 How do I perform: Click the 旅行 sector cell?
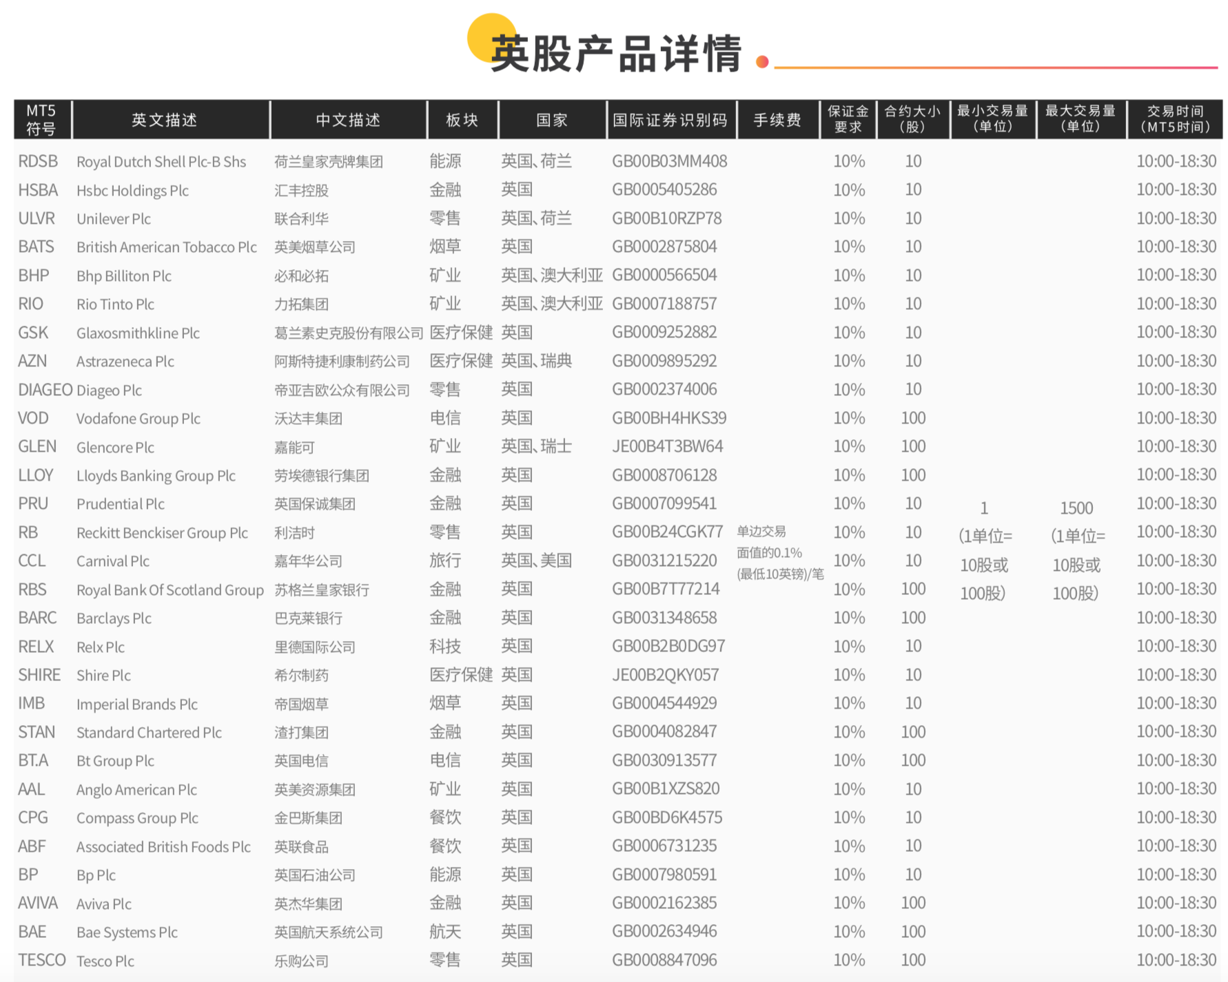445,561
